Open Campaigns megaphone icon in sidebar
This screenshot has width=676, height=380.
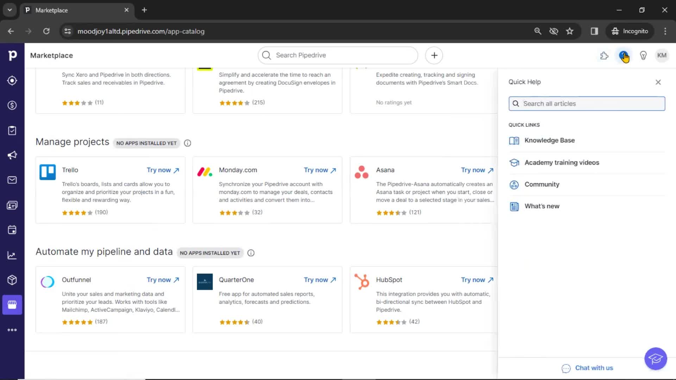point(12,155)
